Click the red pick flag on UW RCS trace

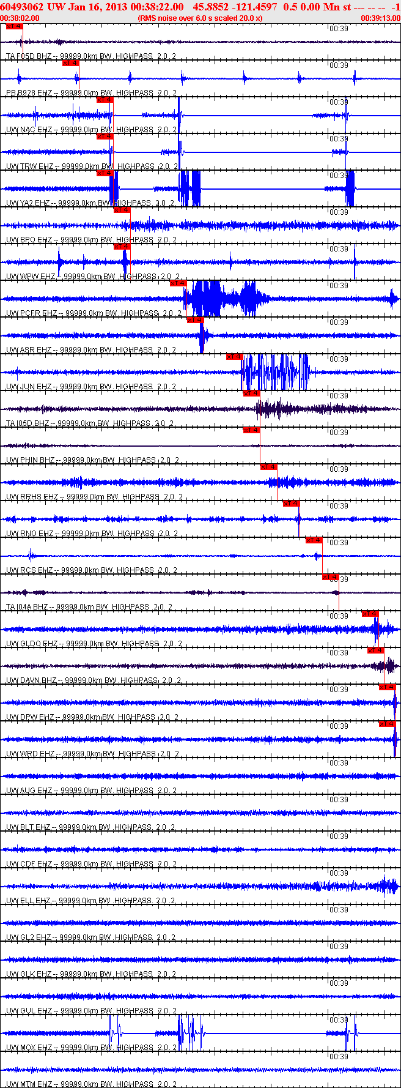click(x=313, y=540)
